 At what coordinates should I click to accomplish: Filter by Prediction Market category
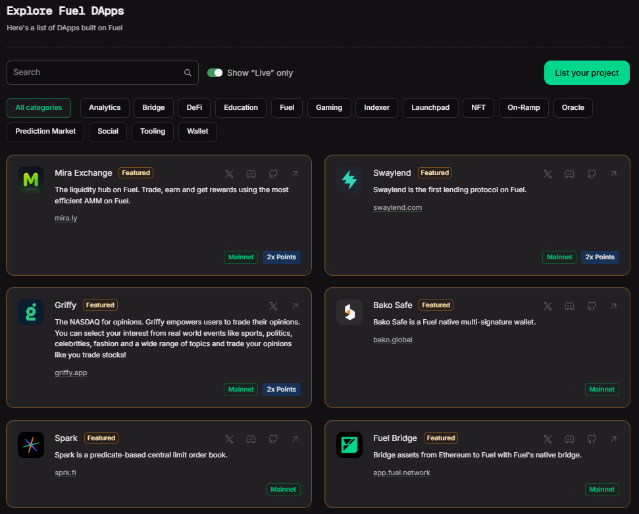[46, 132]
